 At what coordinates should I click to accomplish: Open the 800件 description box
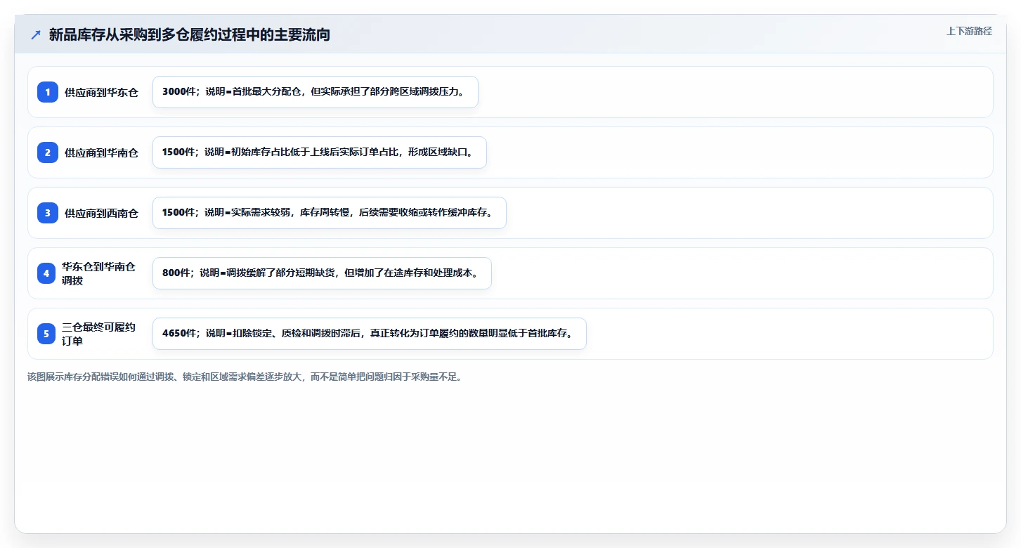[x=322, y=273]
